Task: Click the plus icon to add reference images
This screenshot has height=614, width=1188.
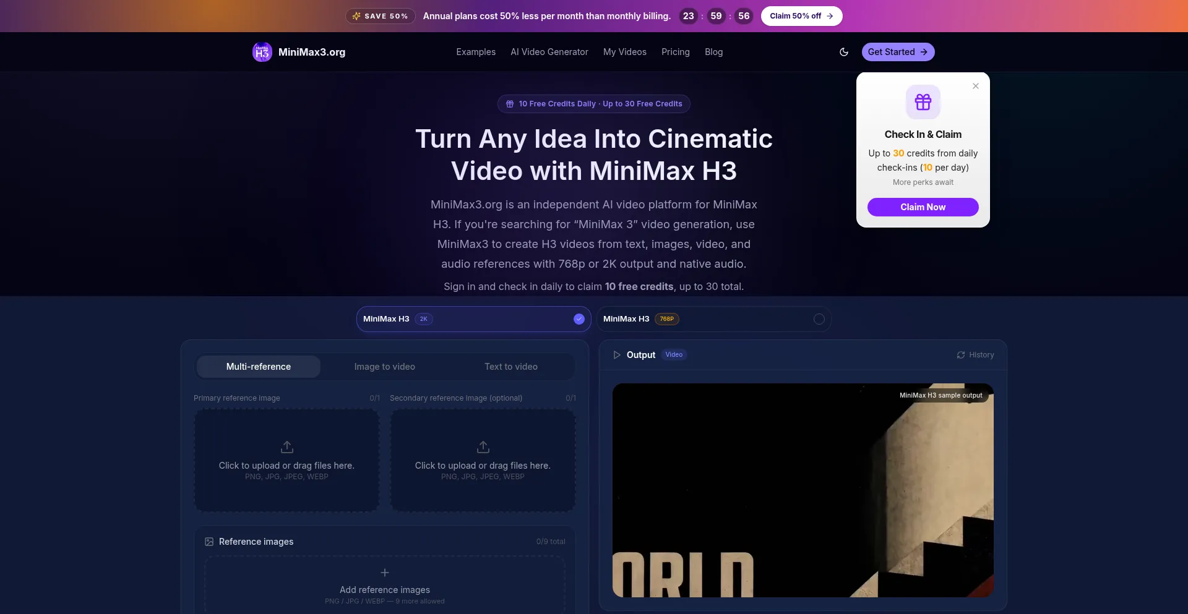Action: click(385, 573)
